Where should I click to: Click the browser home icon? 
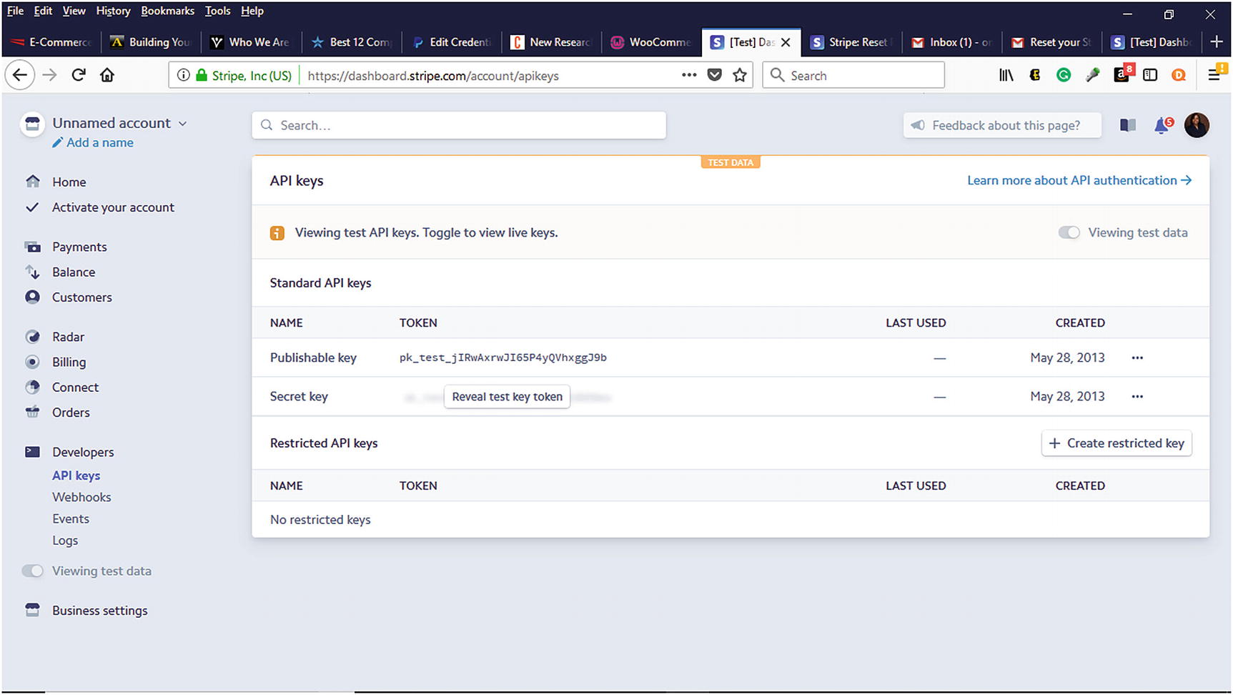pyautogui.click(x=107, y=75)
